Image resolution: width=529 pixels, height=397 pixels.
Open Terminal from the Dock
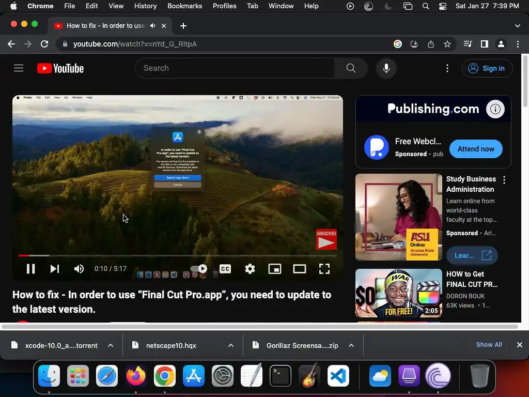(x=281, y=376)
